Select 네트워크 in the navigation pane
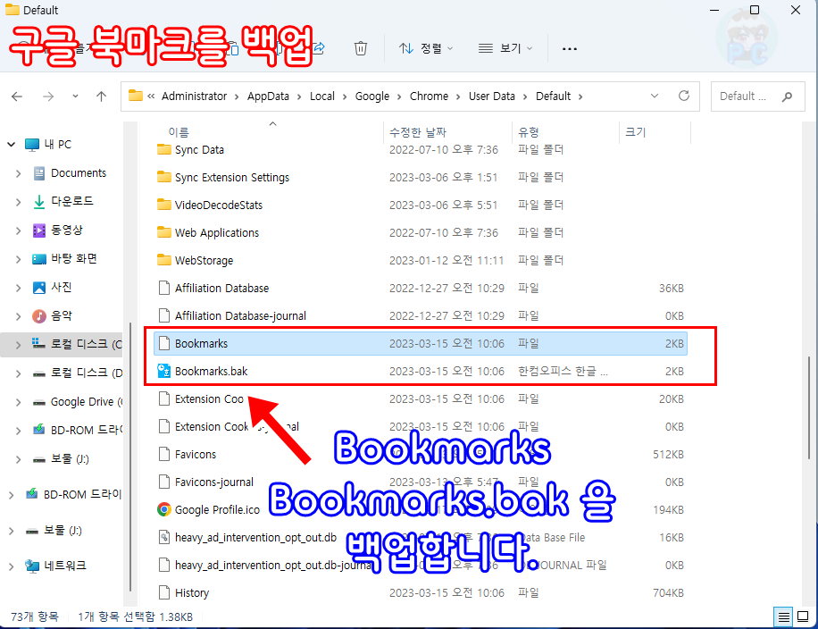Image resolution: width=818 pixels, height=629 pixels. pyautogui.click(x=64, y=566)
